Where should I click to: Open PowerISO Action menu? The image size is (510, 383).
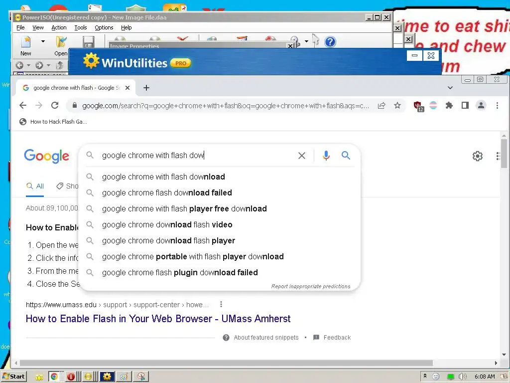(x=59, y=28)
